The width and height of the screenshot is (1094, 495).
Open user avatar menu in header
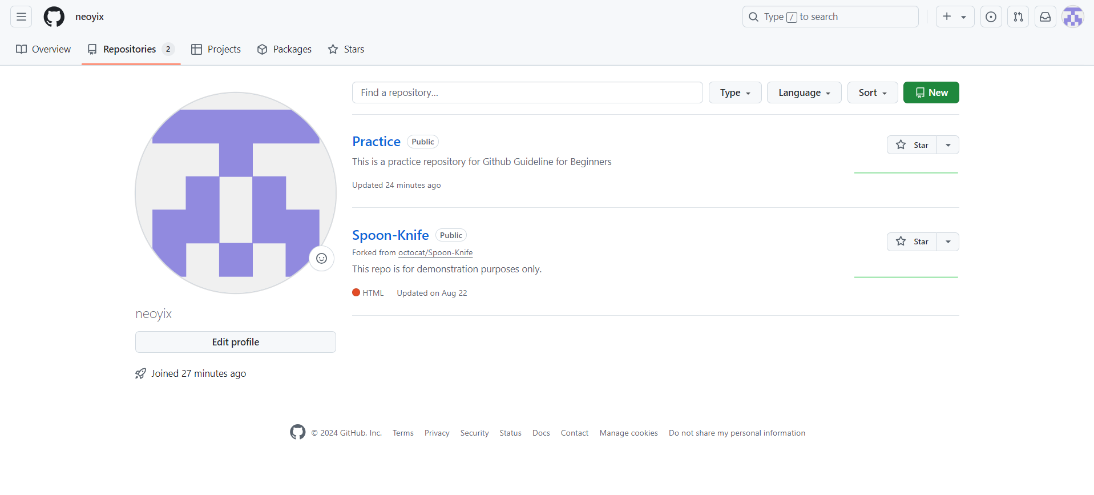(1073, 17)
